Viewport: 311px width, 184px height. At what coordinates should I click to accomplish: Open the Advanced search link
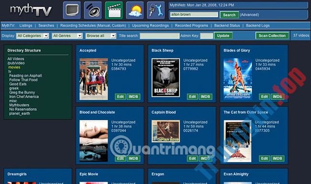pyautogui.click(x=249, y=15)
